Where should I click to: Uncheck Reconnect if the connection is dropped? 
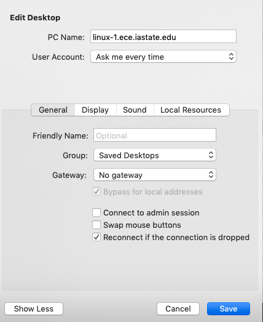click(x=96, y=237)
